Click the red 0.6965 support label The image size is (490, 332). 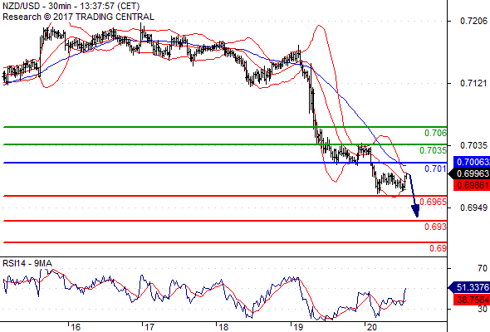[433, 202]
